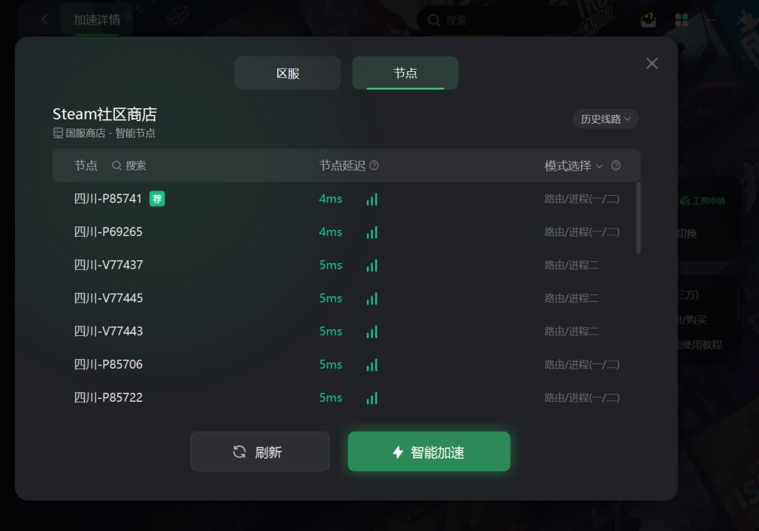Open the 模式选择 dropdown
759x531 pixels.
coord(574,165)
